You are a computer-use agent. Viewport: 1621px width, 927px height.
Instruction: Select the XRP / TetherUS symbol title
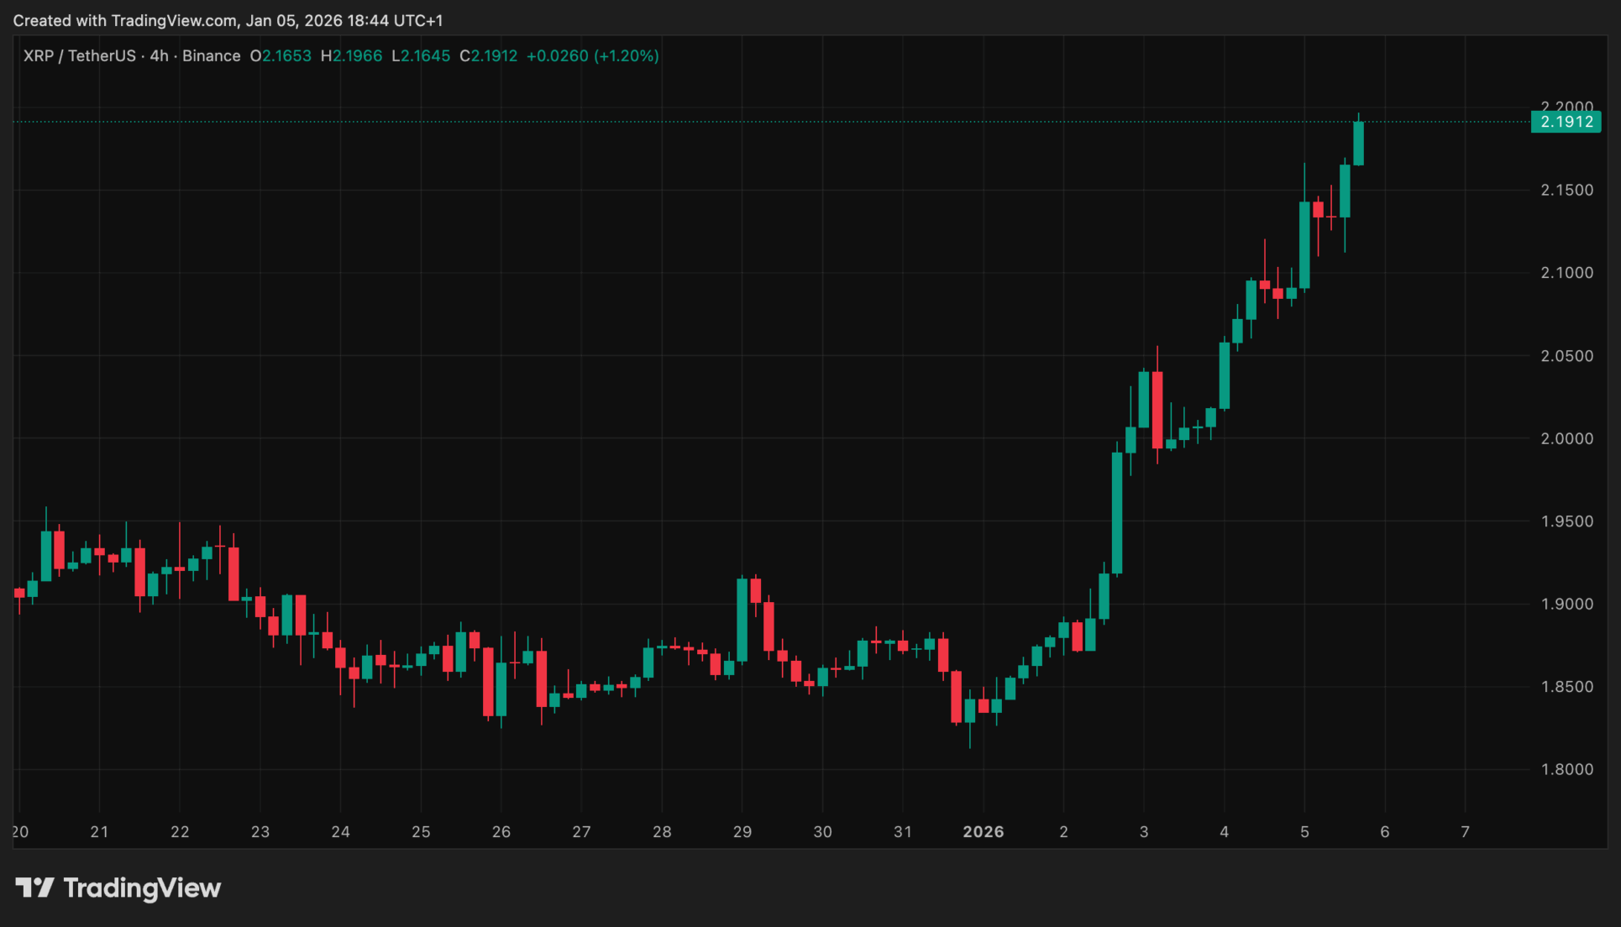79,56
